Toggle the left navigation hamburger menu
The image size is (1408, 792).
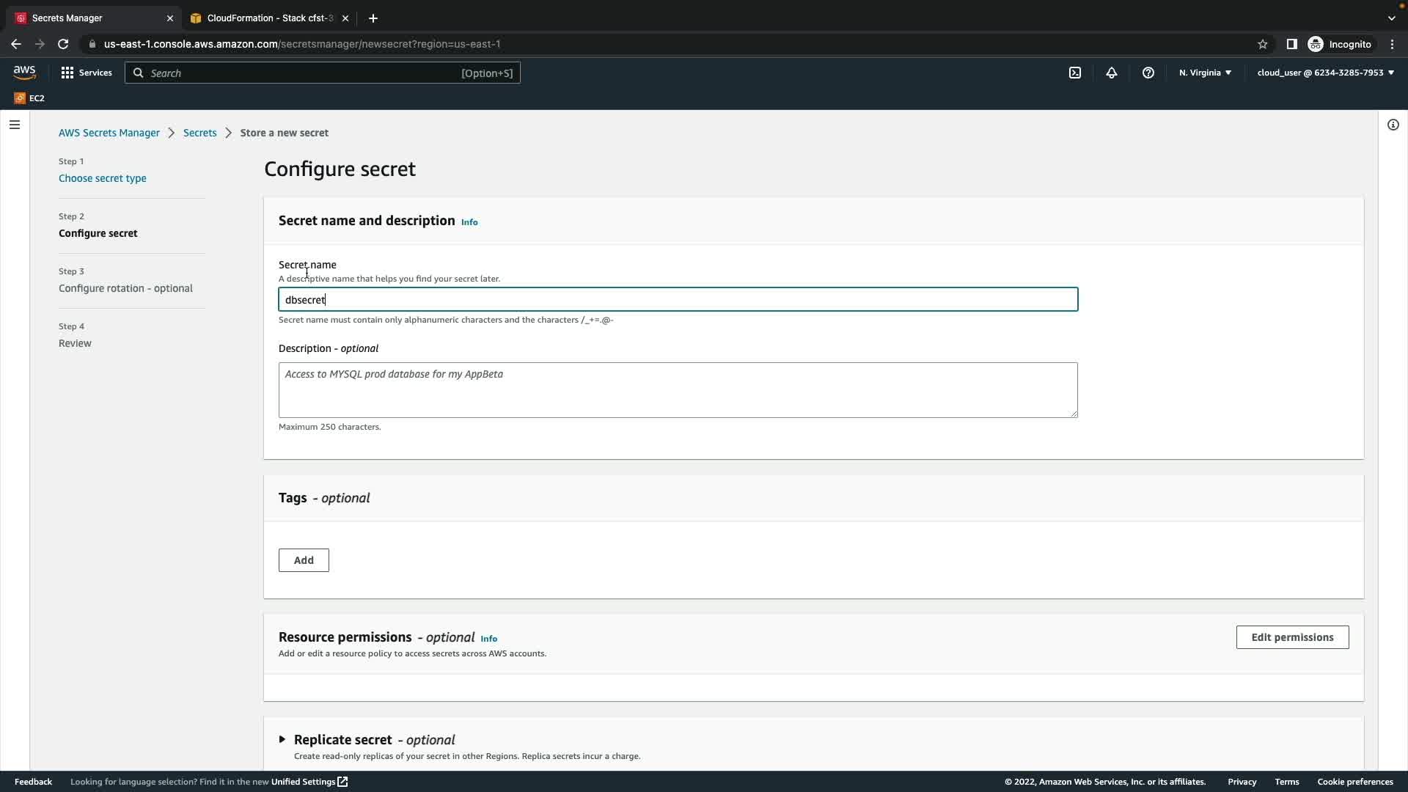[15, 125]
